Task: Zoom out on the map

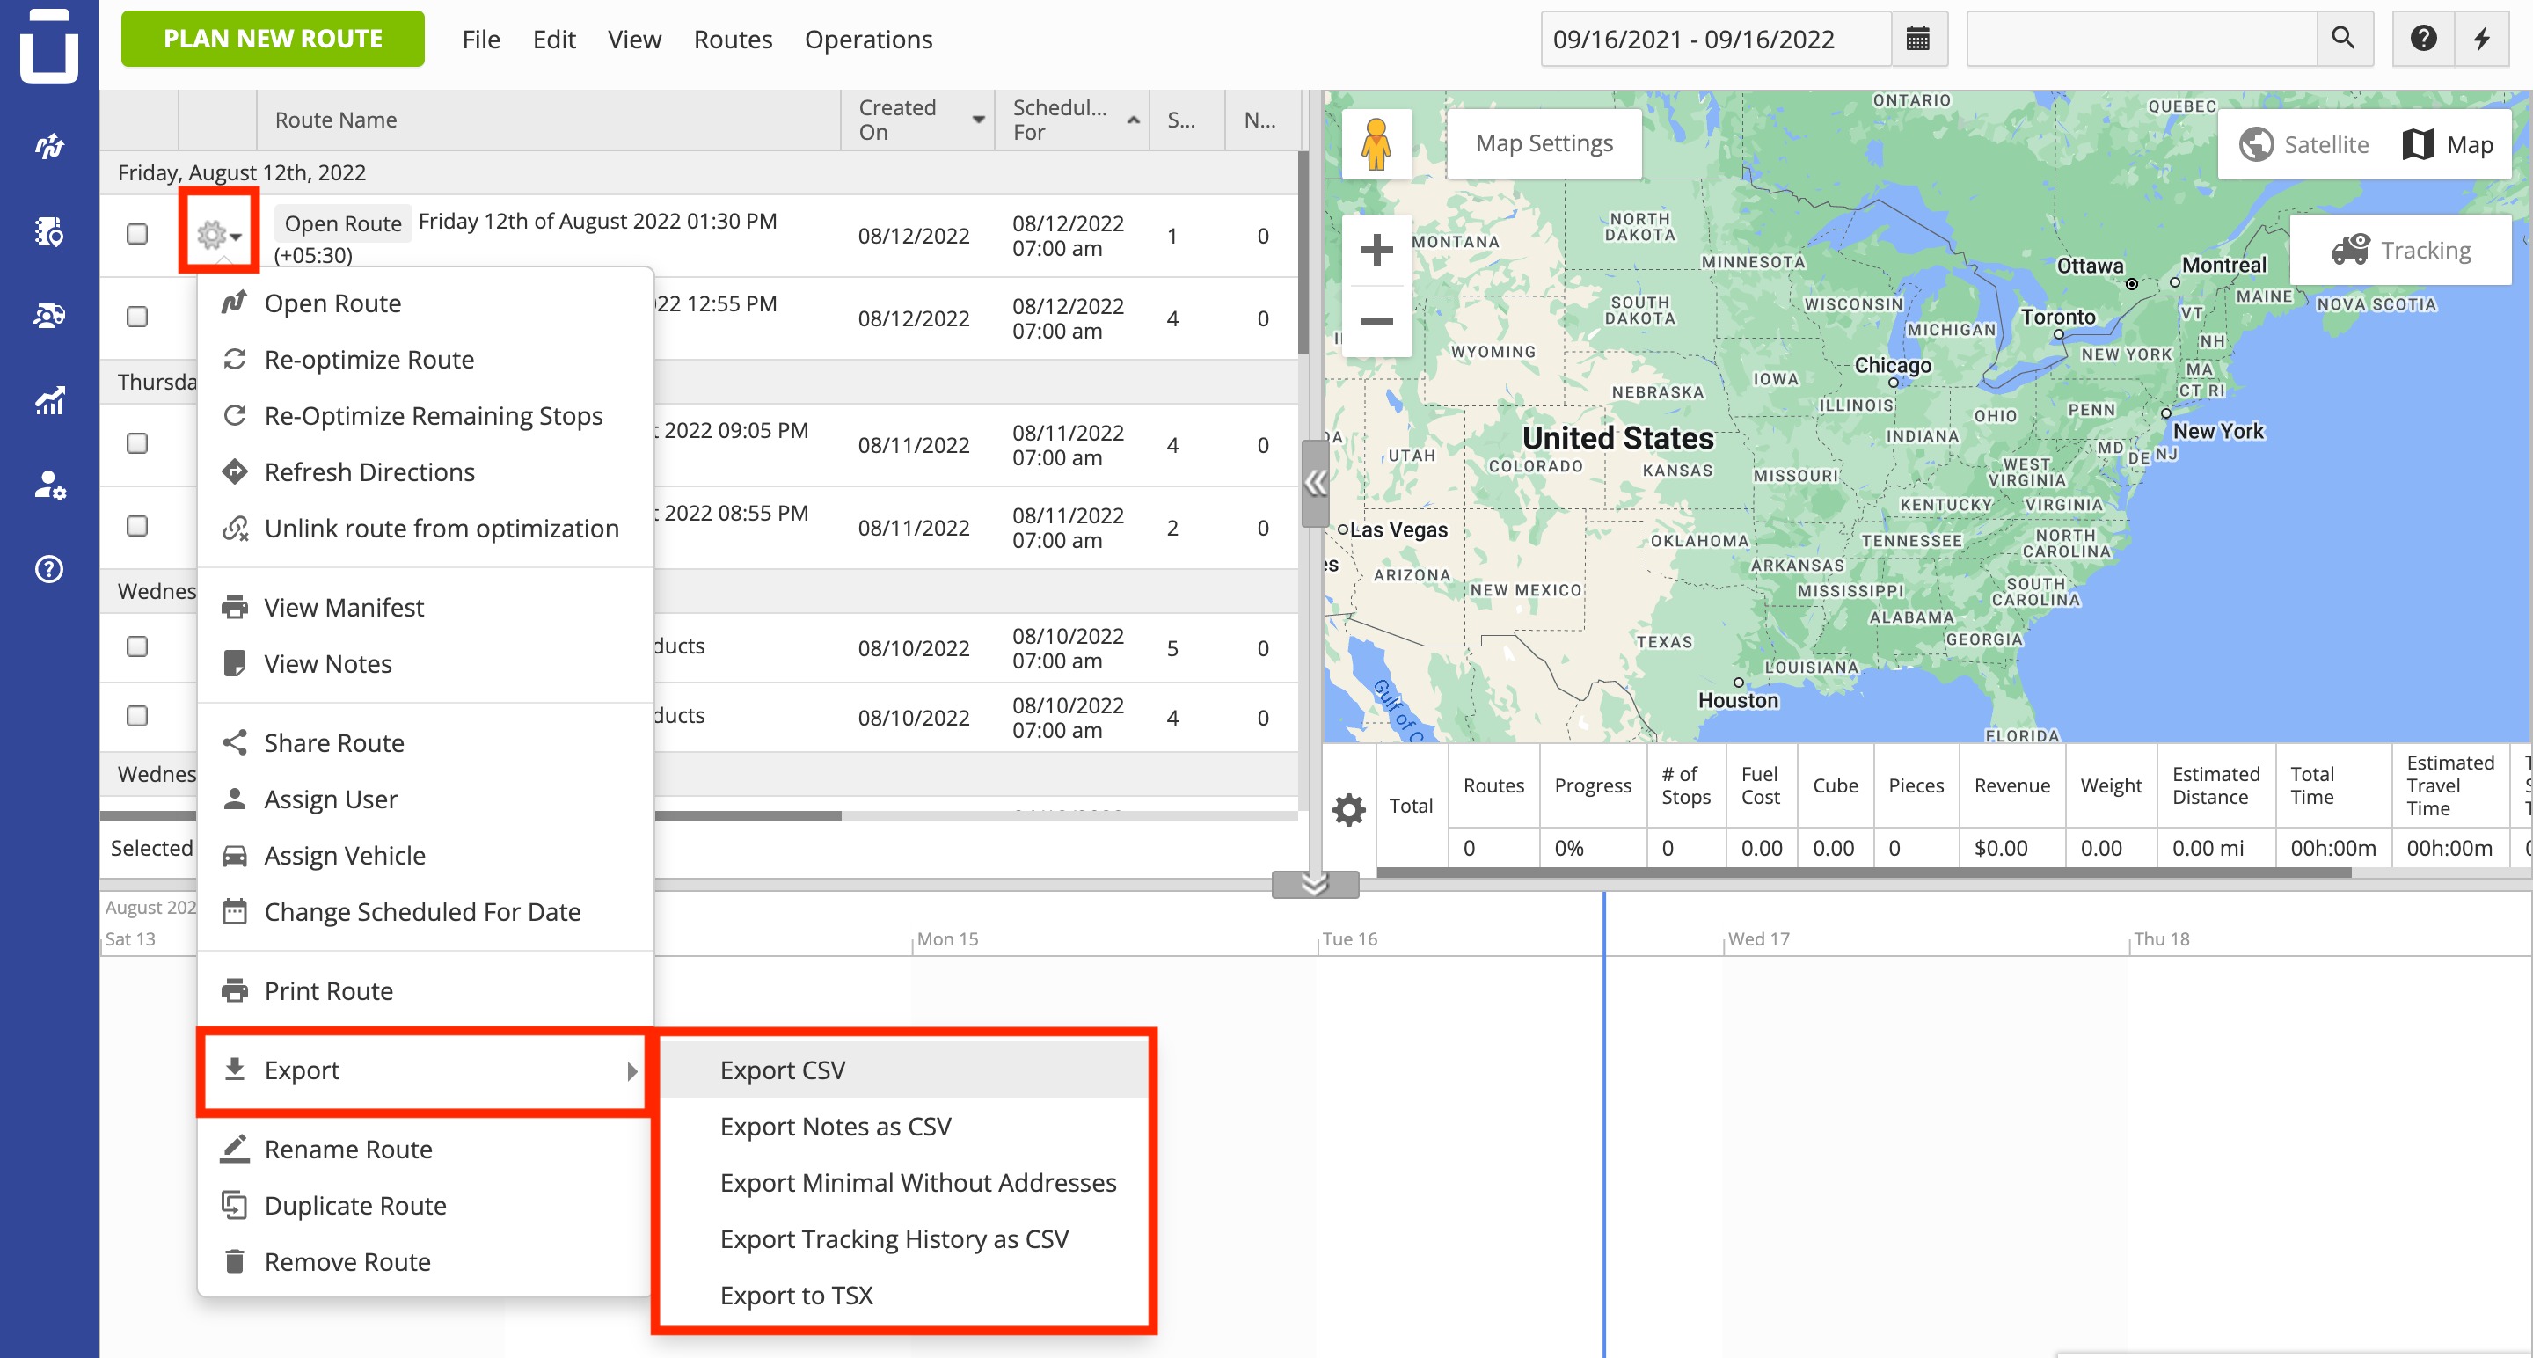Action: tap(1376, 322)
